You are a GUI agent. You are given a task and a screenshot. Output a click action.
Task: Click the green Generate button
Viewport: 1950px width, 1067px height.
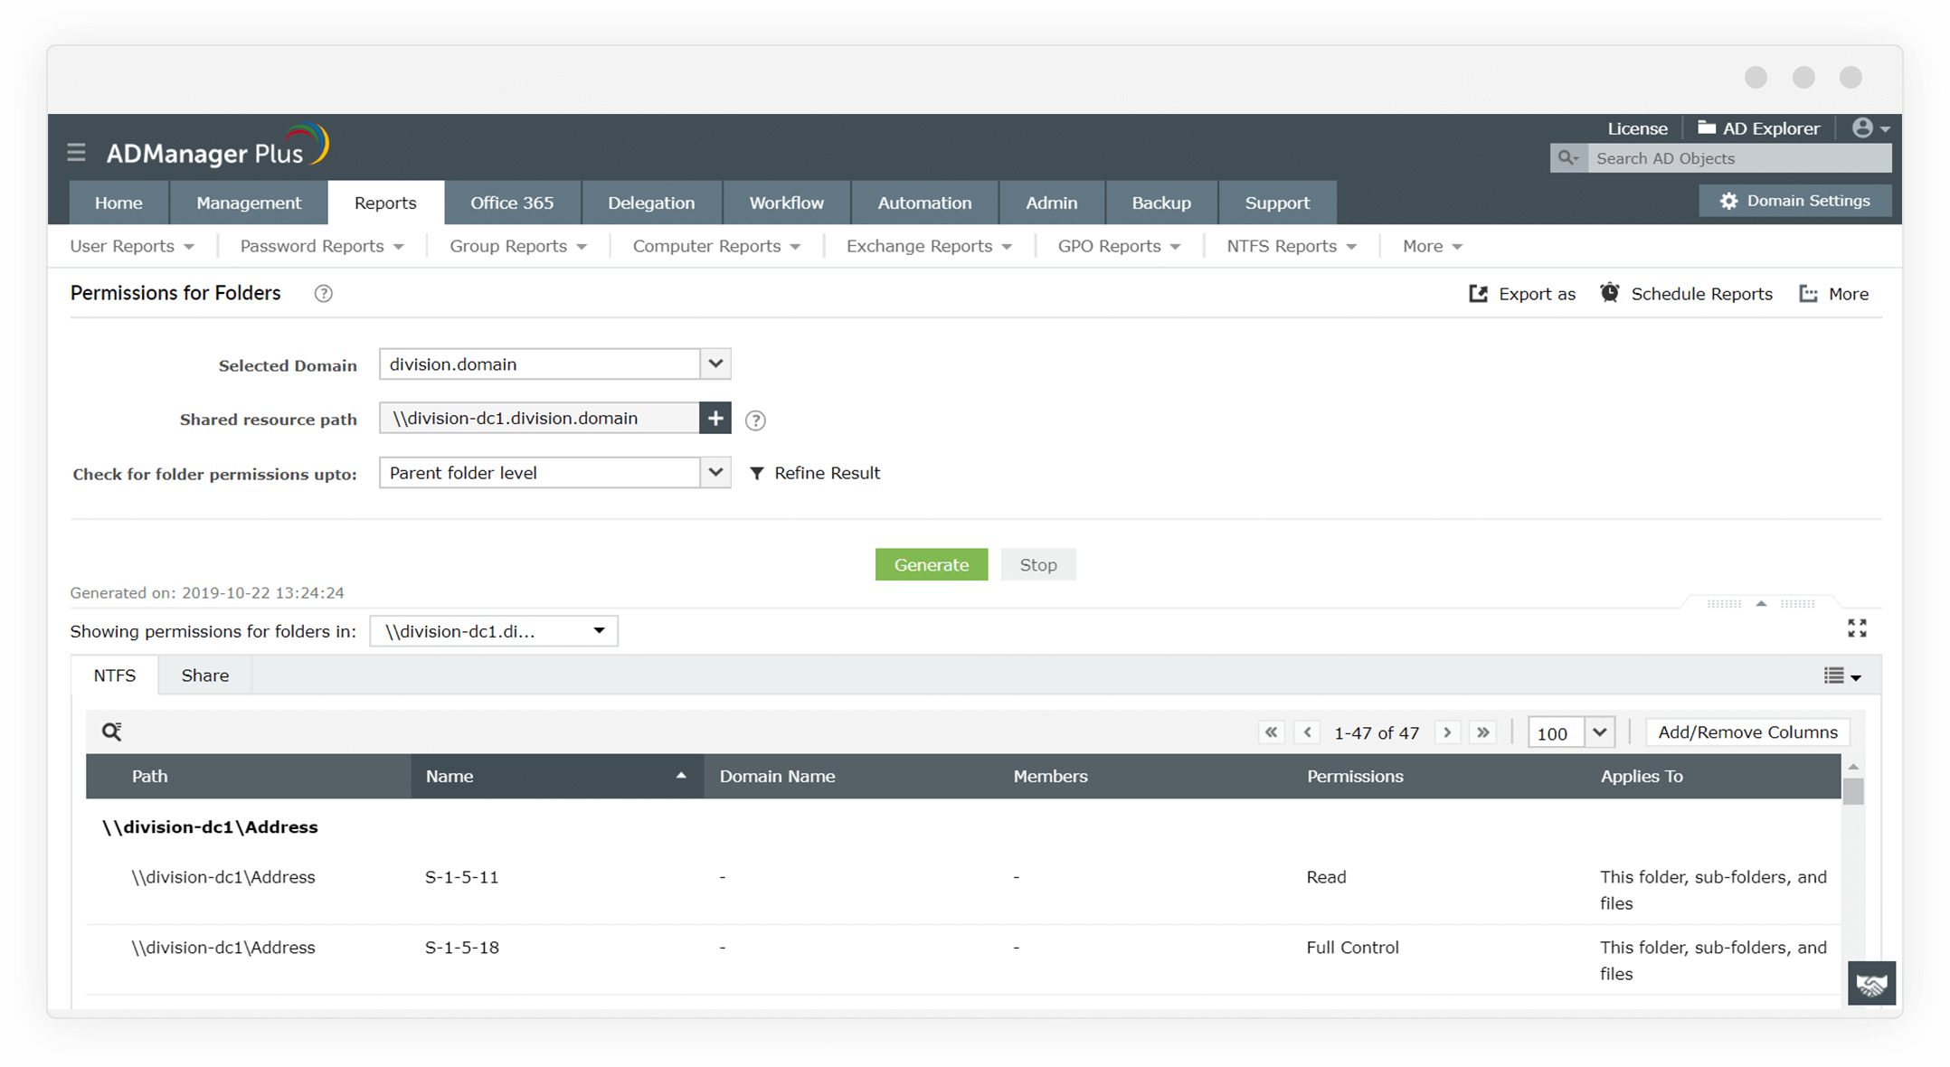pyautogui.click(x=931, y=564)
